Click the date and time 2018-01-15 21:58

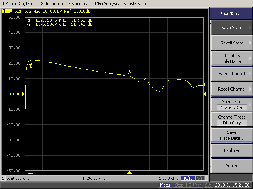pyautogui.click(x=232, y=185)
